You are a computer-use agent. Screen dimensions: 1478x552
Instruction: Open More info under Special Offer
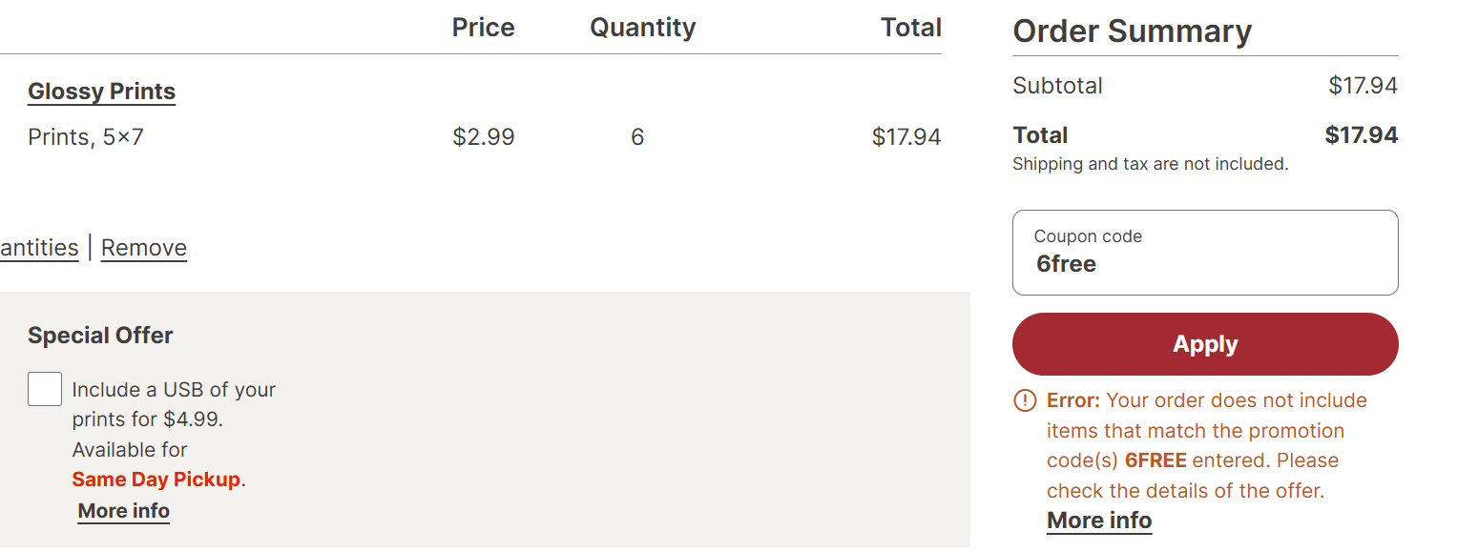(x=124, y=511)
